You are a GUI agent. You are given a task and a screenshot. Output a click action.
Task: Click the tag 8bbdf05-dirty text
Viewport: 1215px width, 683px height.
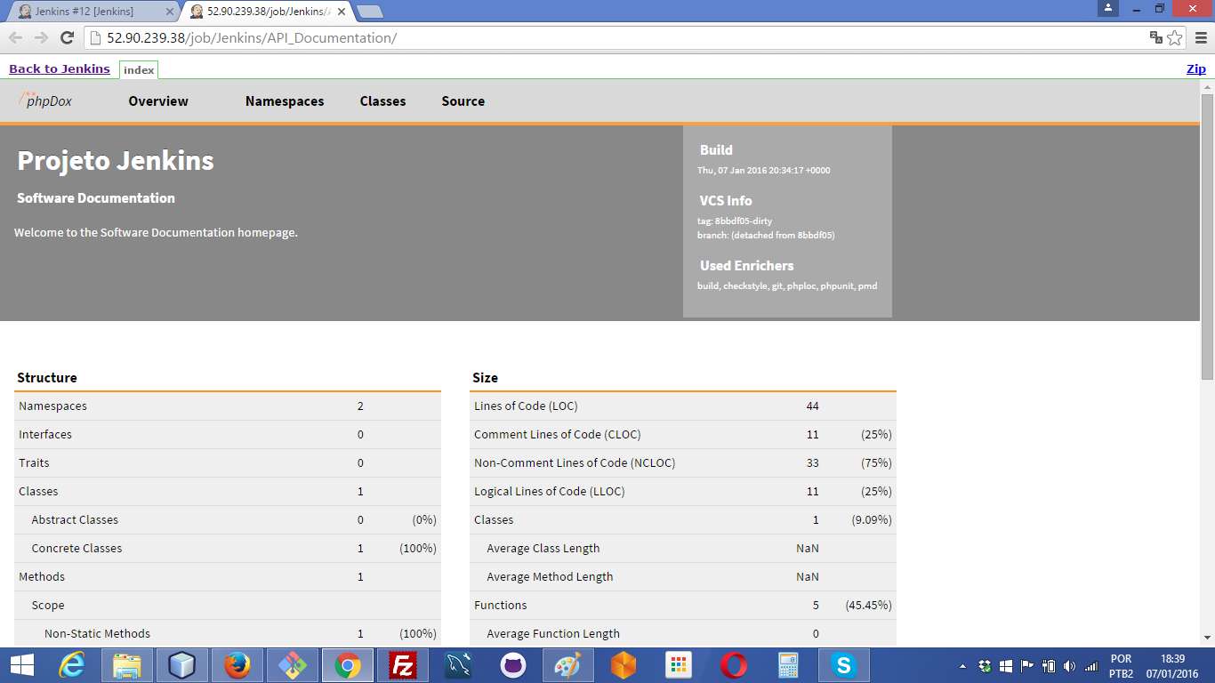(735, 221)
